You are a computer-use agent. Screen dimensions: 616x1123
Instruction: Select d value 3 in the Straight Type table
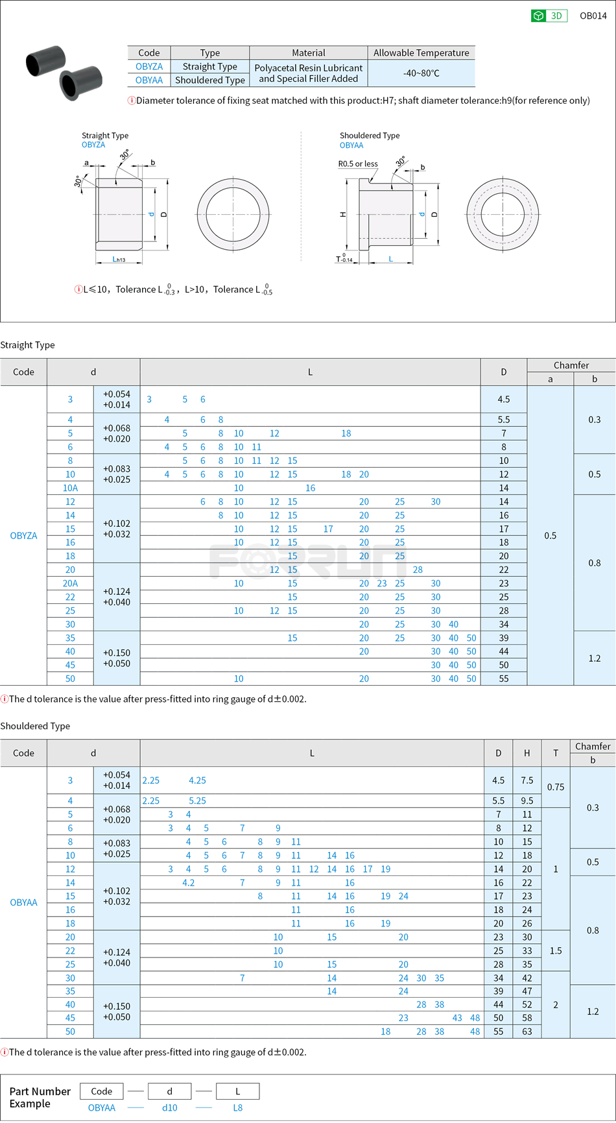click(x=70, y=399)
